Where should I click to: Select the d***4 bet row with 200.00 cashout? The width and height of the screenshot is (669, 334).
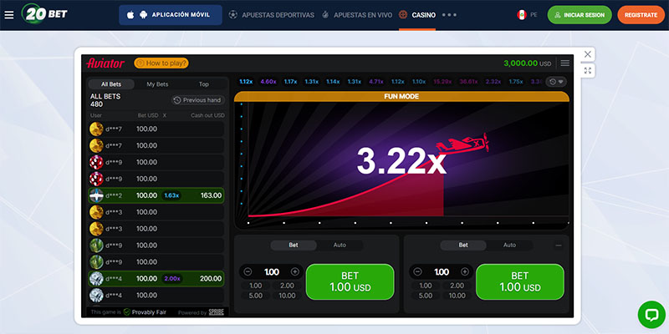tap(156, 279)
